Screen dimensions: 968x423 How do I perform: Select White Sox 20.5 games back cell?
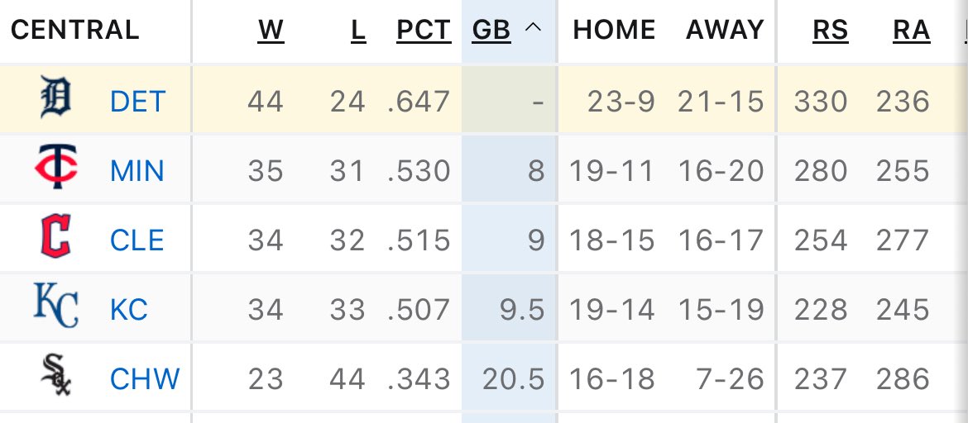(x=514, y=378)
